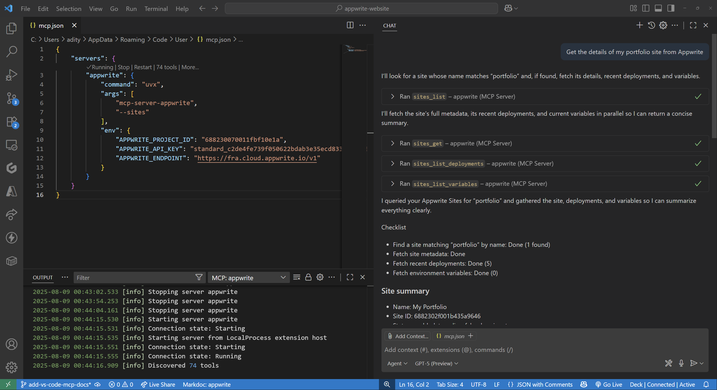Start voice chat microphone
Image resolution: width=717 pixels, height=390 pixels.
(681, 363)
